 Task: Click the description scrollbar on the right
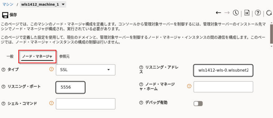coord(271,34)
